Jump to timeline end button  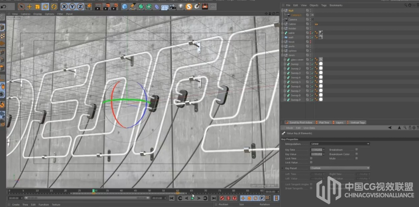214,198
